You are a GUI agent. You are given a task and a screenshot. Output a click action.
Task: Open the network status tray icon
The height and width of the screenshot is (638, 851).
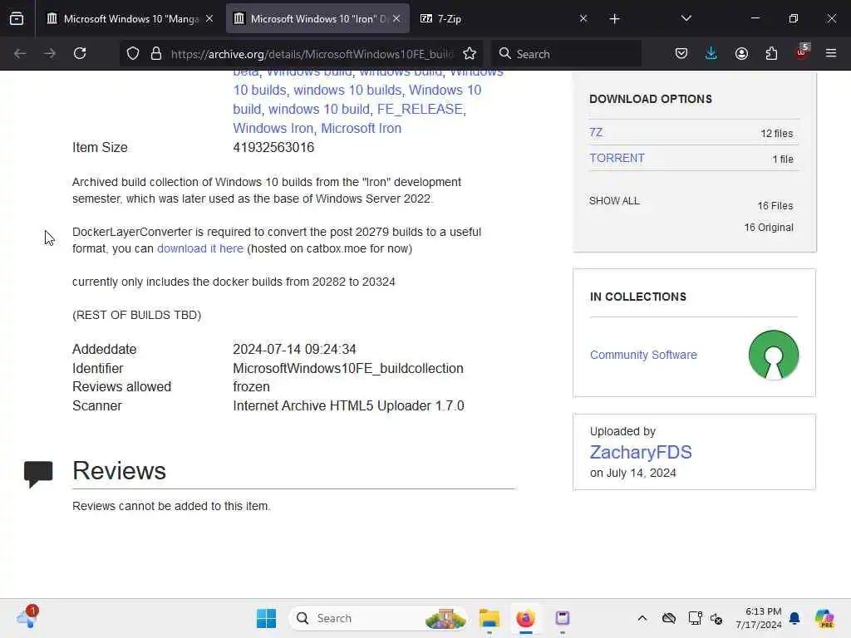point(696,618)
